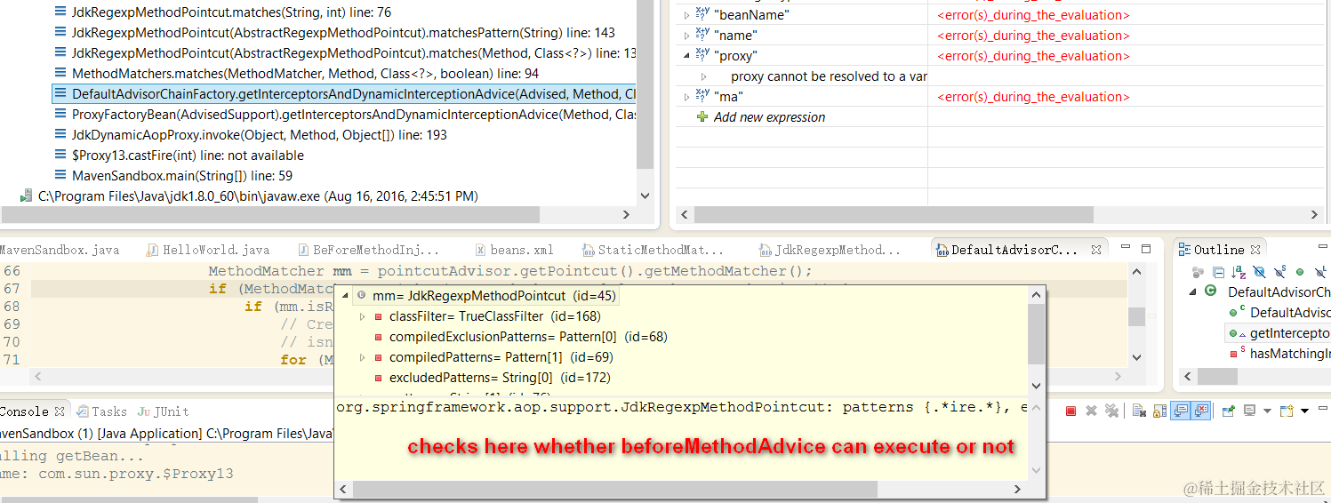Click the Focus on Active Task outline icon
Image resolution: width=1331 pixels, height=503 pixels.
(1198, 272)
